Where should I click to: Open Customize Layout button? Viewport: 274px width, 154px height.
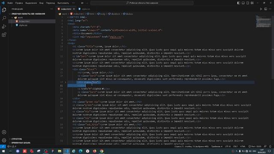(252, 3)
